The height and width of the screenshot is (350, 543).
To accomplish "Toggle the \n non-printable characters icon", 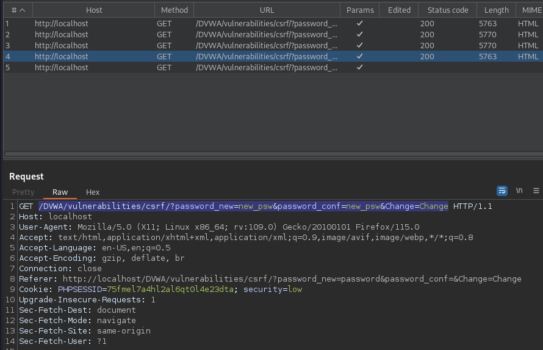I will tap(519, 191).
